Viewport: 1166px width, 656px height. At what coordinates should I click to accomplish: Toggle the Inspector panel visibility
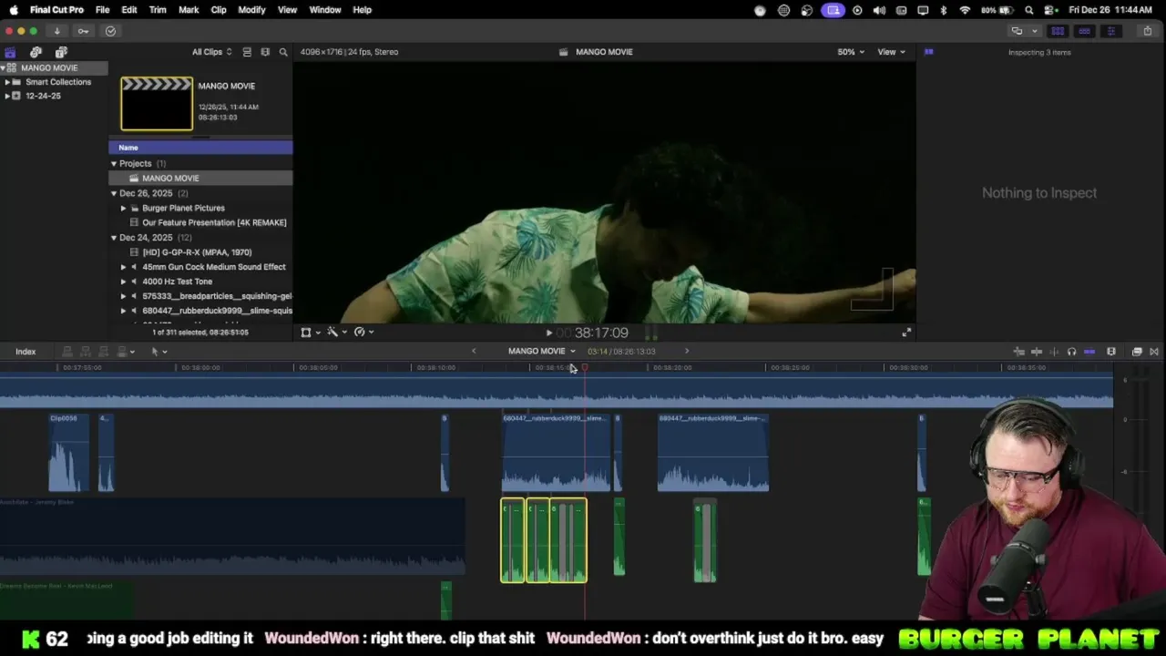(1110, 31)
